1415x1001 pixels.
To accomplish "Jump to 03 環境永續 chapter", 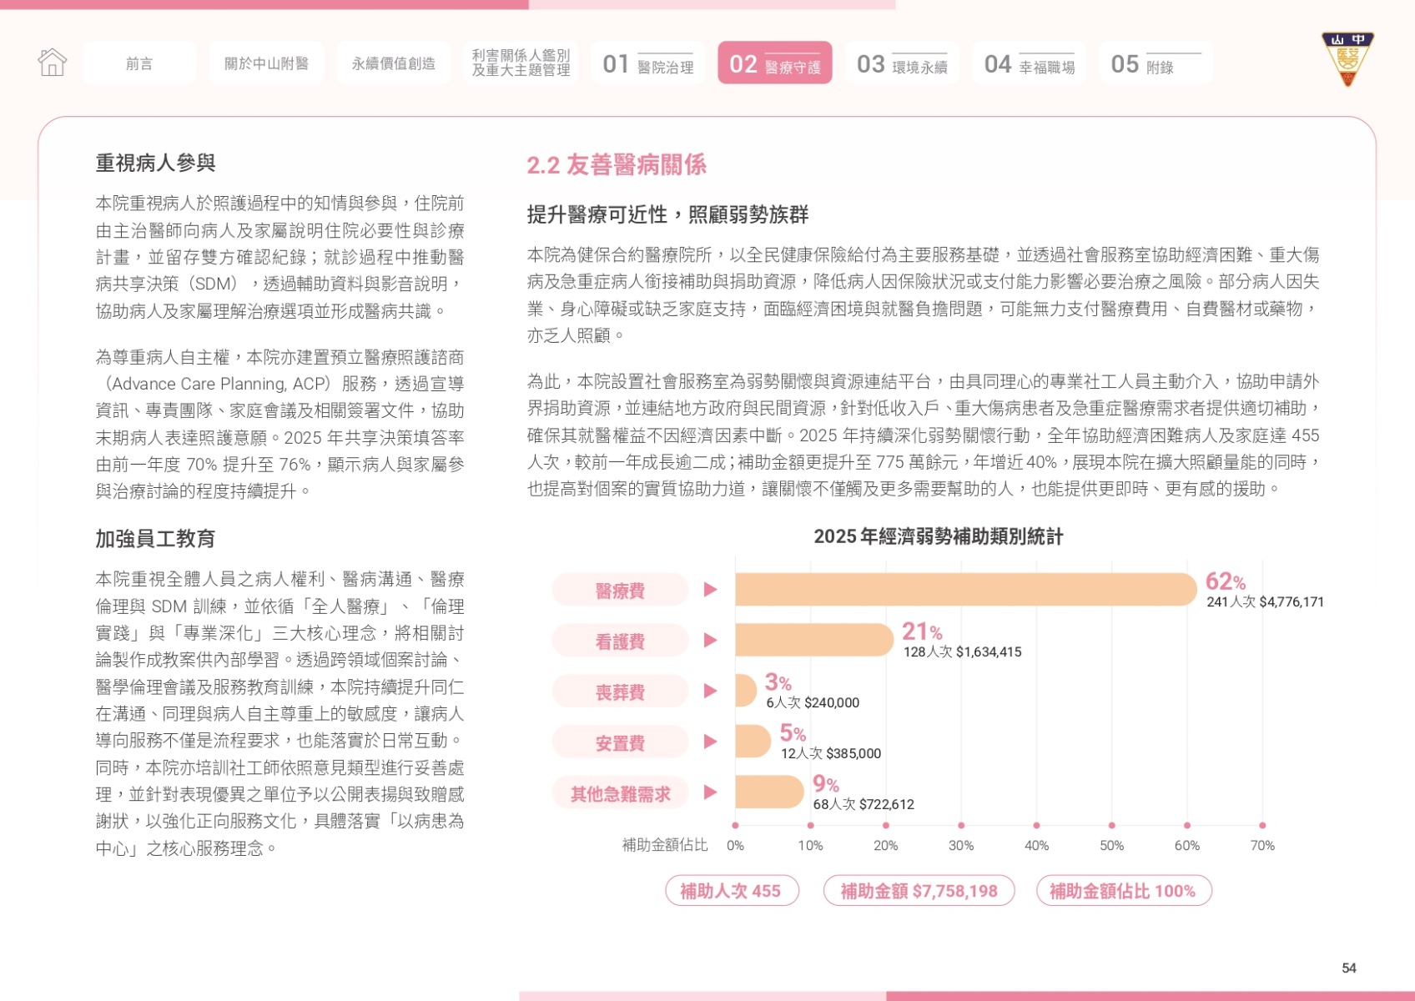I will click(902, 63).
